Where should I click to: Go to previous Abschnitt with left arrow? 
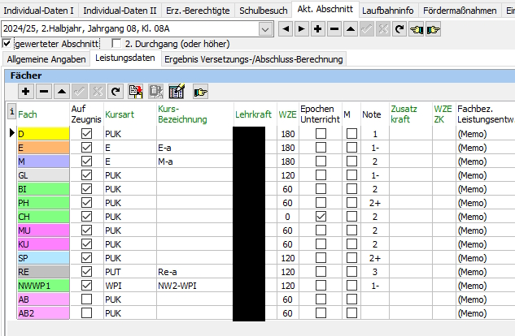pos(286,29)
